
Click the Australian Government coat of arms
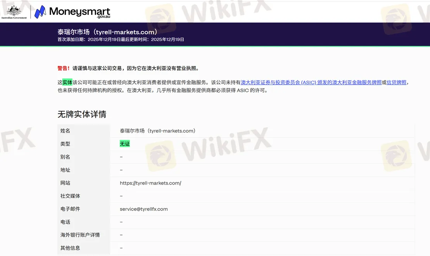(14, 10)
